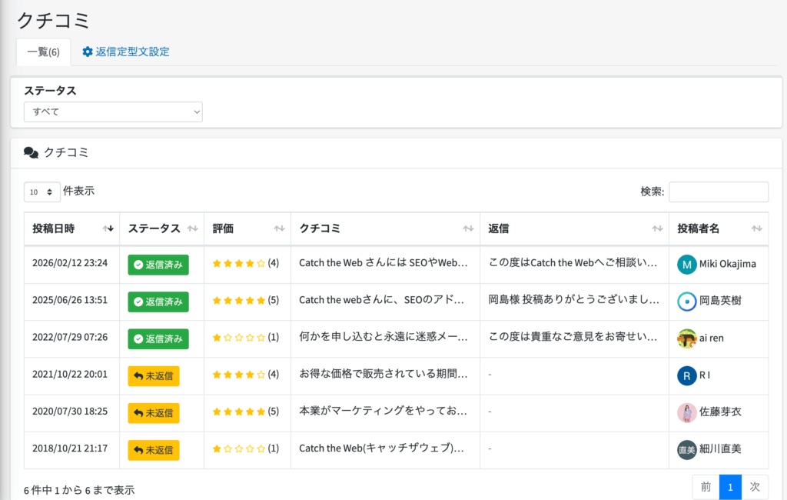Switch to the 一覧(6) tab
The image size is (787, 500).
[43, 52]
